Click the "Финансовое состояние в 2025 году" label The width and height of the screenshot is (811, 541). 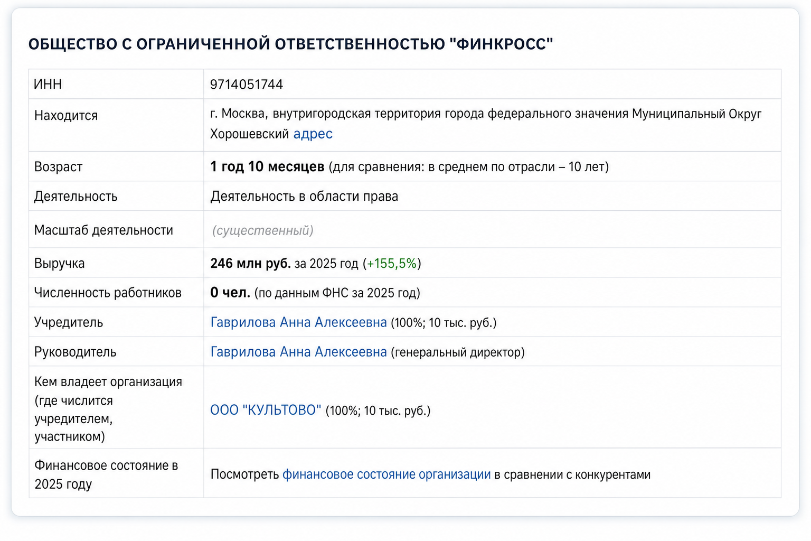106,474
